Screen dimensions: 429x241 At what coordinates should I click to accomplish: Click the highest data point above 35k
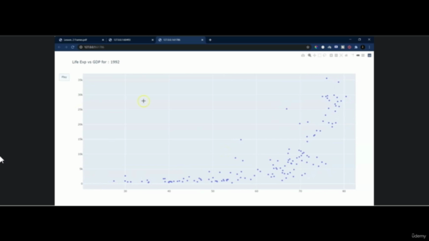(x=326, y=78)
